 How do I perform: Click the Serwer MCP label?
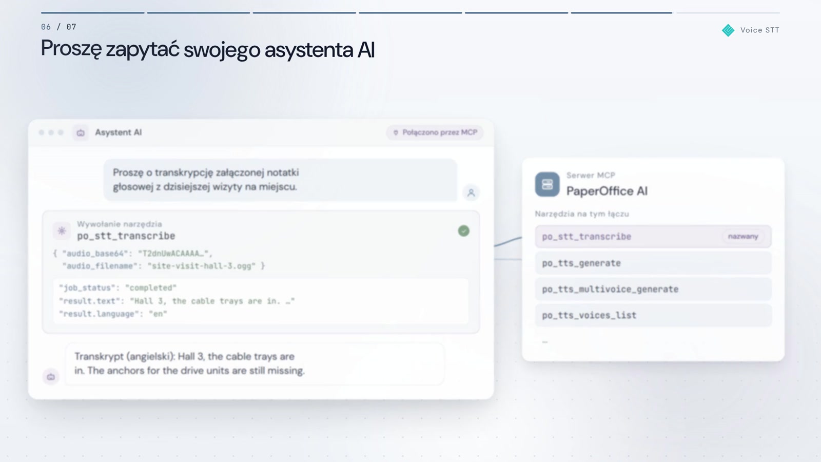click(x=591, y=175)
